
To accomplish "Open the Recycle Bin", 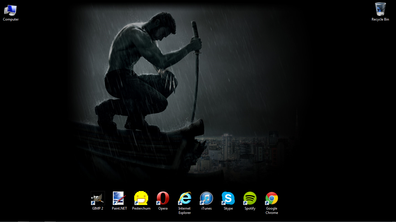I will click(380, 10).
